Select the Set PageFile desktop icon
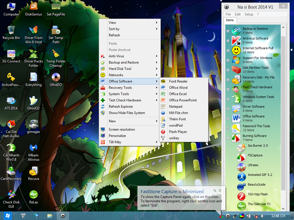The height and width of the screenshot is (220, 294). (56, 9)
